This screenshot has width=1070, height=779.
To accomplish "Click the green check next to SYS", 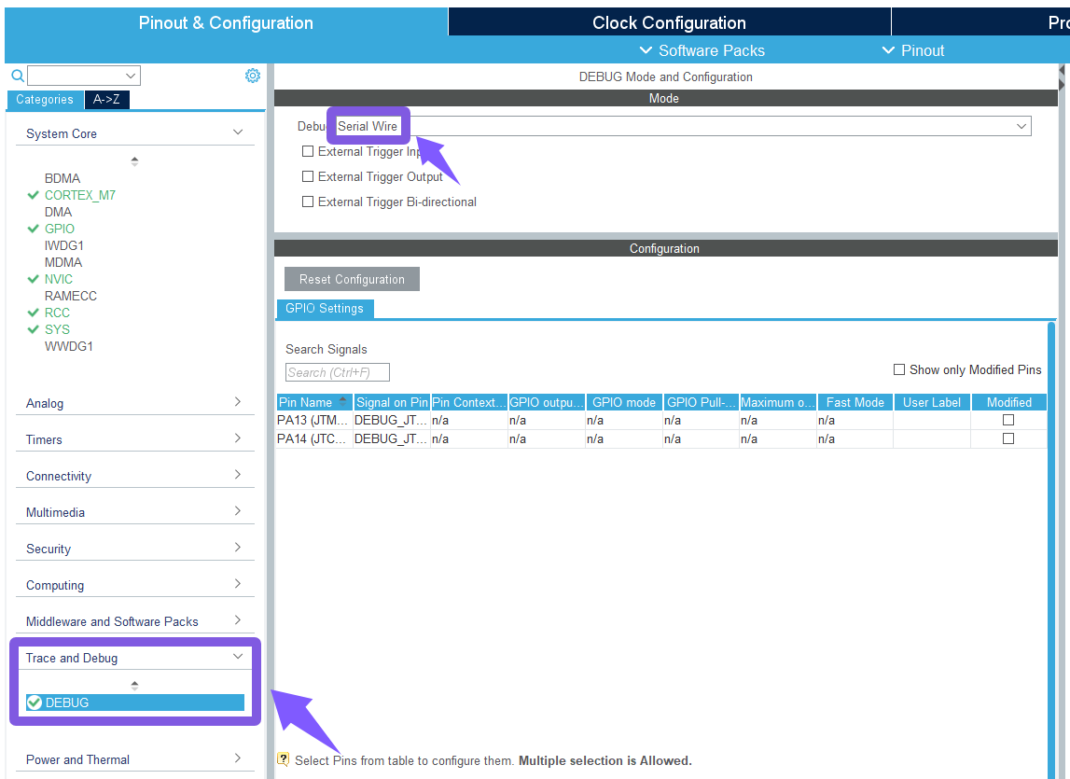I will (33, 329).
